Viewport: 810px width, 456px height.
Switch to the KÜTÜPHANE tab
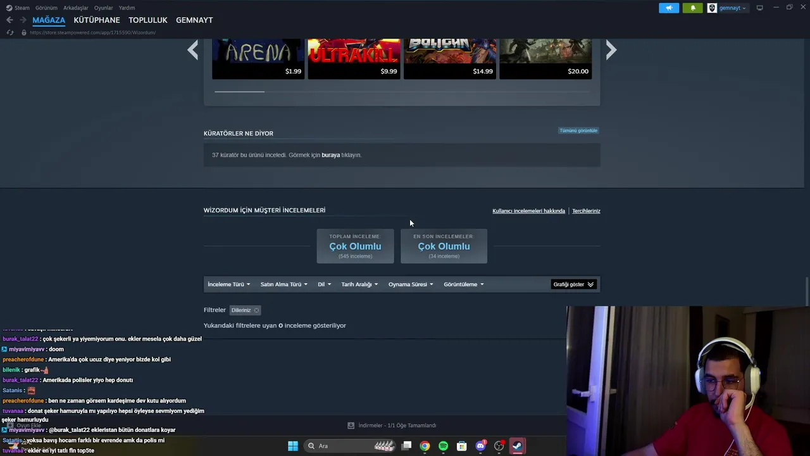click(97, 20)
